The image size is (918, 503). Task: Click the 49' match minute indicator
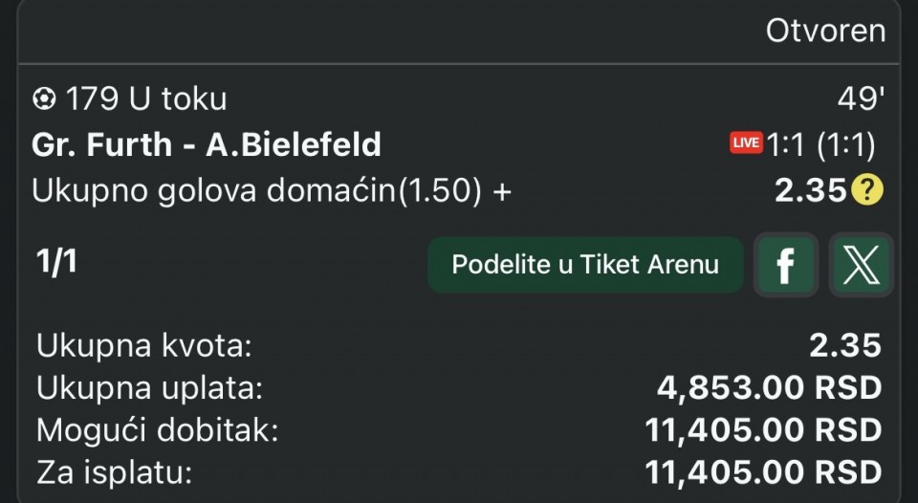[857, 98]
